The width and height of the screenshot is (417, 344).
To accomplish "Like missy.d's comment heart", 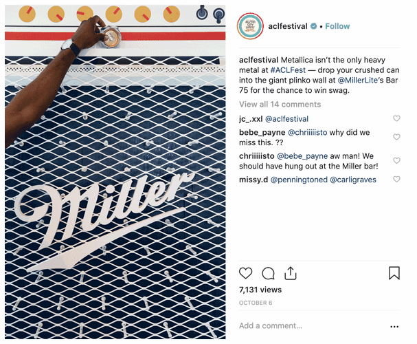I will pos(396,179).
